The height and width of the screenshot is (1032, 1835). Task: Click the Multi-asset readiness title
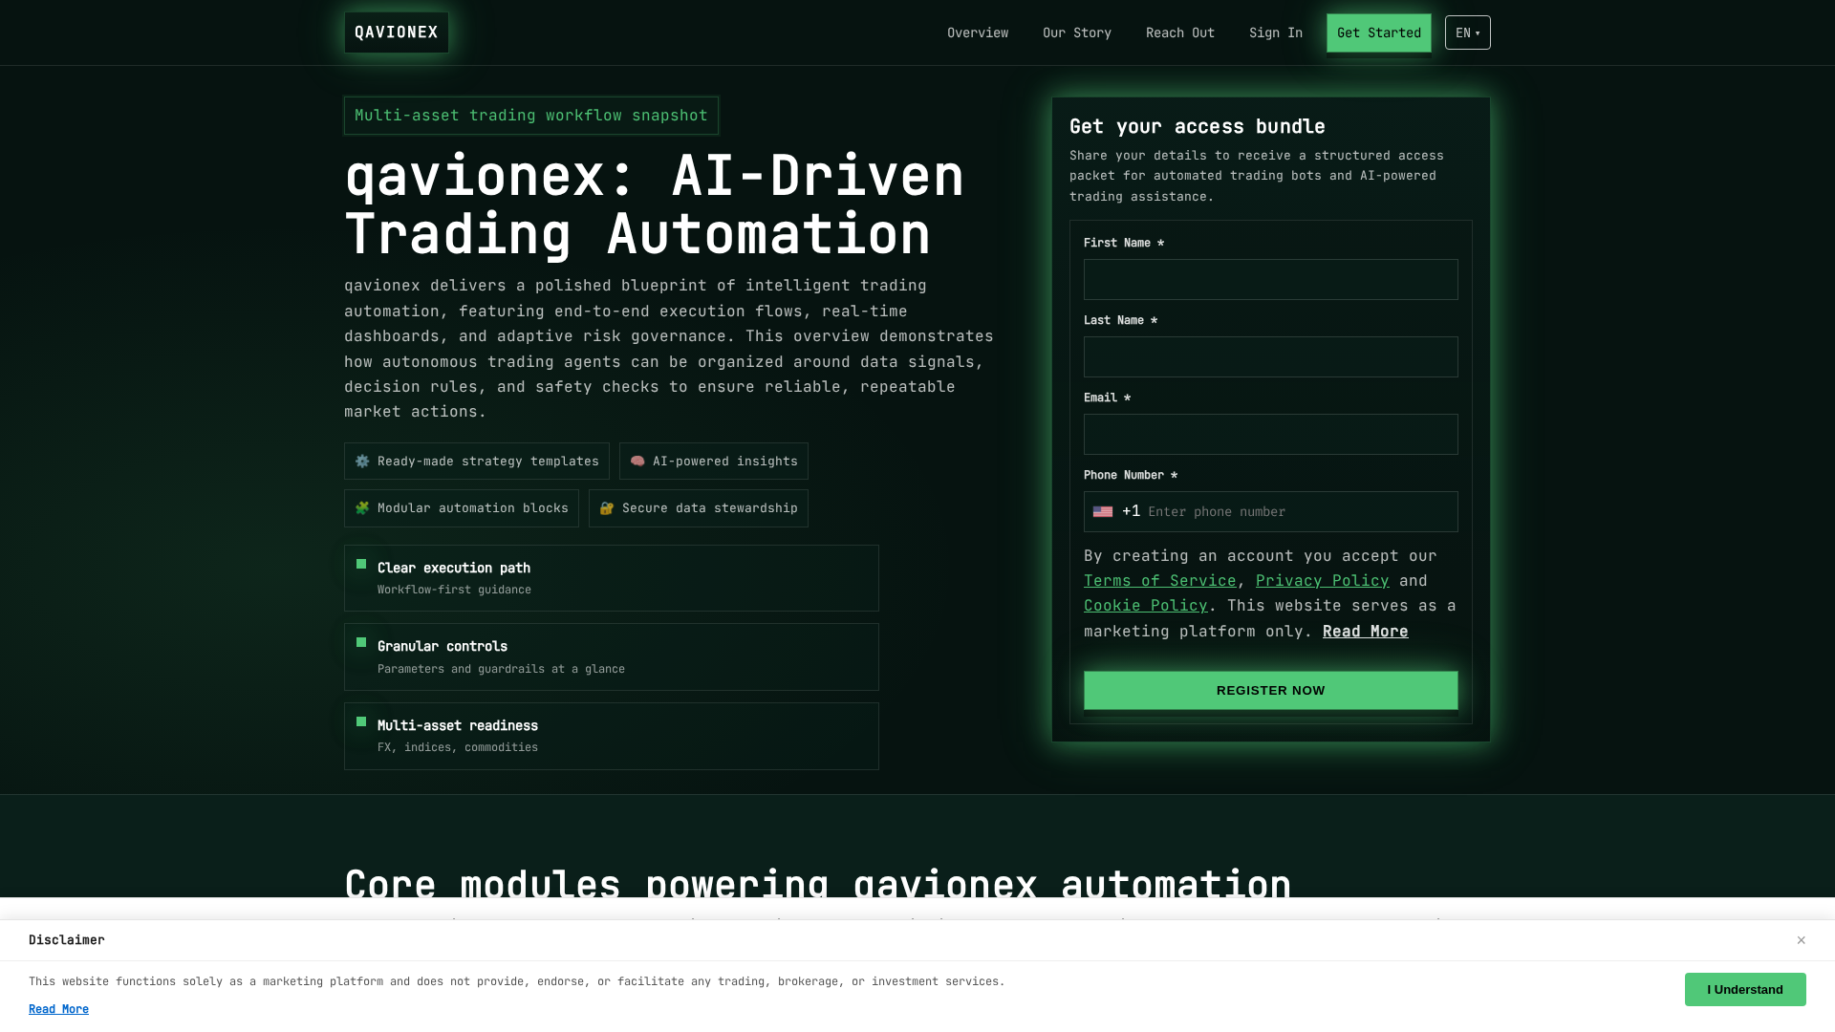[x=458, y=725]
